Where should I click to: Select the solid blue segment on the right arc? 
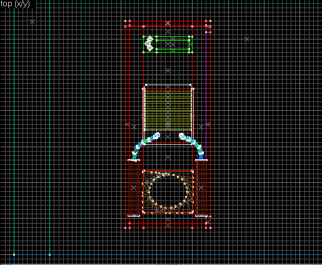201,157
